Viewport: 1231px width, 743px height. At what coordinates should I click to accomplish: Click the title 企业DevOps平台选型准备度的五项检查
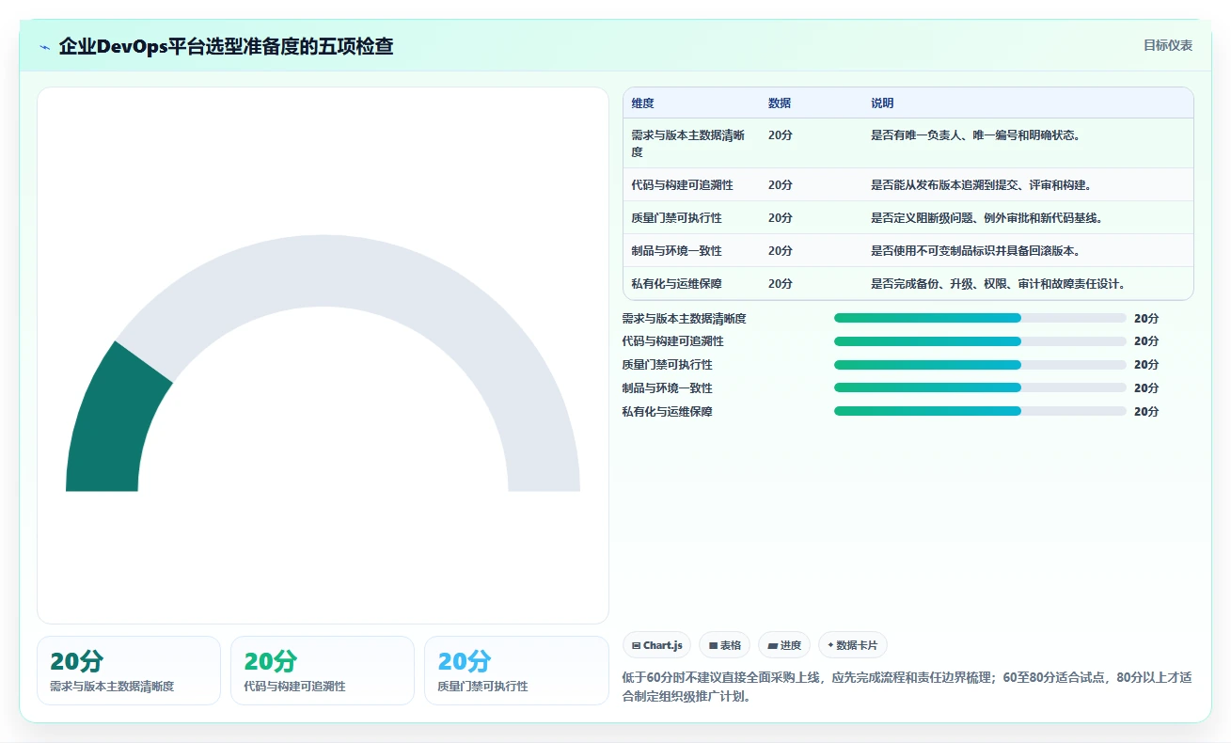point(226,46)
